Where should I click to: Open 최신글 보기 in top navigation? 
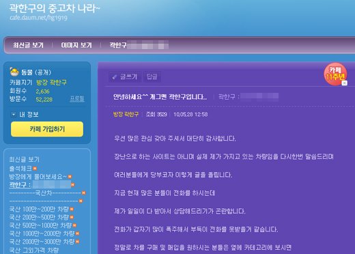pos(28,45)
